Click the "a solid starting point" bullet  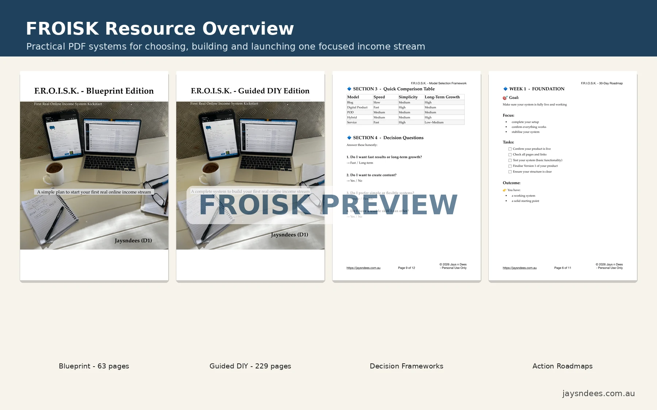pos(525,201)
